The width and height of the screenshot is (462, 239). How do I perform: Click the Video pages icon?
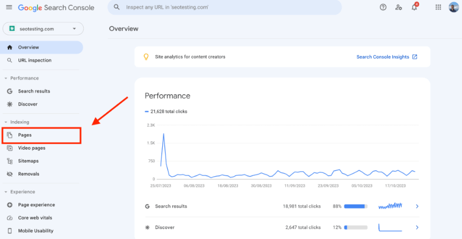10,148
